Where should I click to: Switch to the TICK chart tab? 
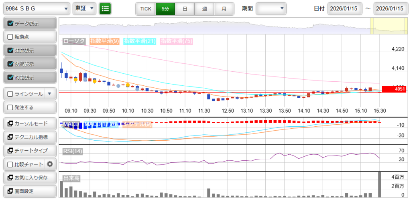145,8
